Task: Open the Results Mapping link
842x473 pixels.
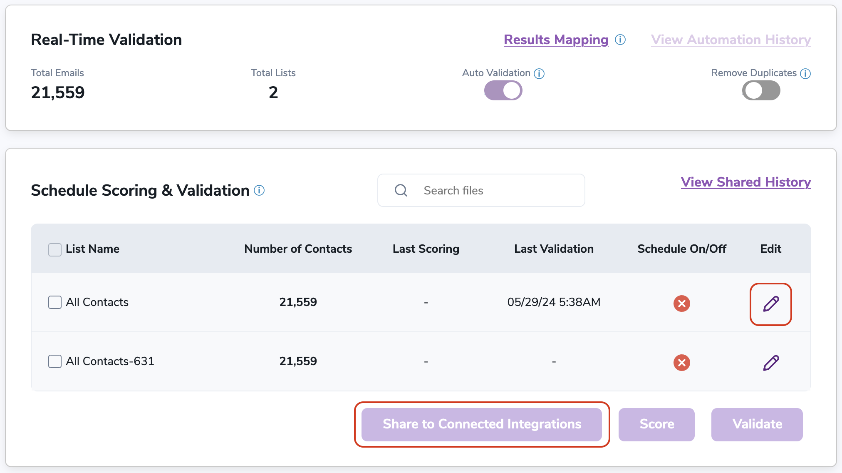Action: click(x=556, y=40)
